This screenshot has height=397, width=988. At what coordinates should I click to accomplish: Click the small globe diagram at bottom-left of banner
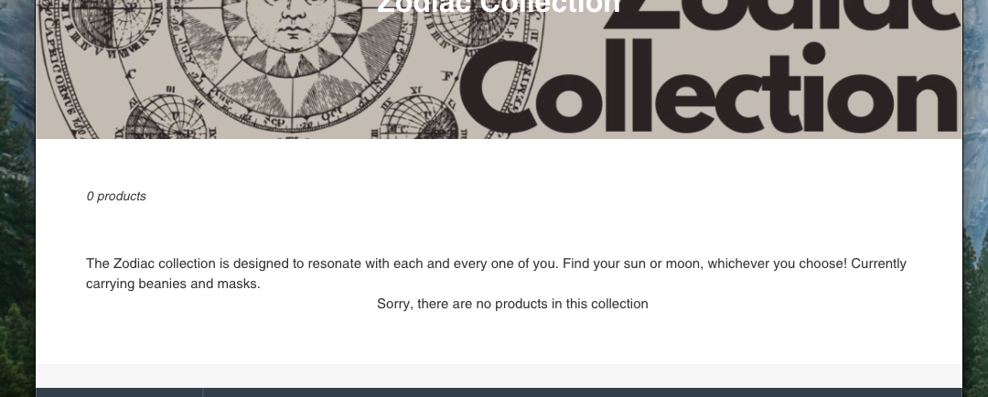coord(166,116)
